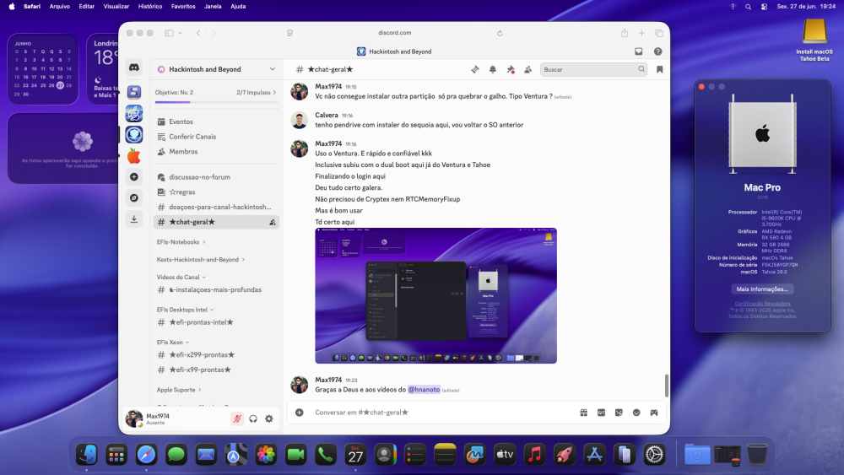
Task: Open the Eventos item
Action: tap(216, 121)
